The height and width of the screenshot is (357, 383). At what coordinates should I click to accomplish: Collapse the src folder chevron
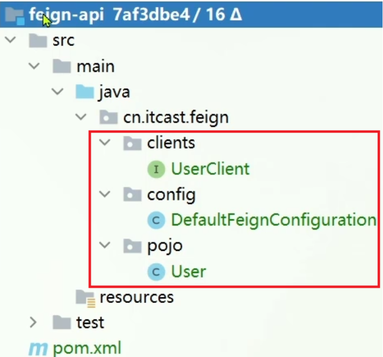(9, 41)
